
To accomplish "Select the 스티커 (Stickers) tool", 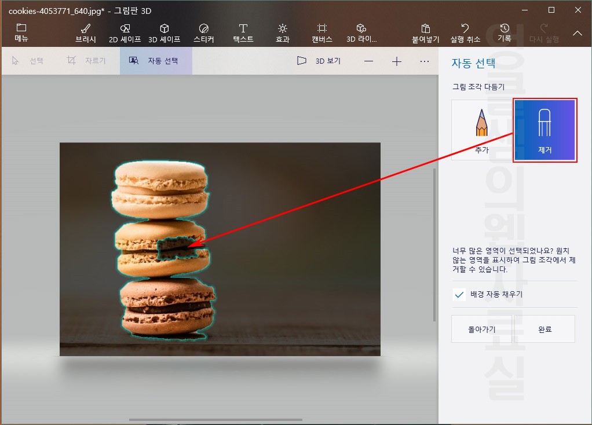I will click(x=203, y=32).
